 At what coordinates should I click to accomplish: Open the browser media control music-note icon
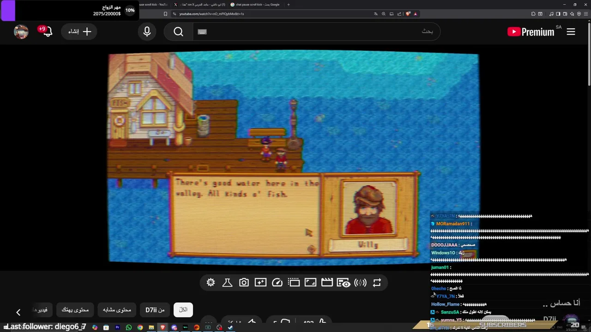coord(551,14)
